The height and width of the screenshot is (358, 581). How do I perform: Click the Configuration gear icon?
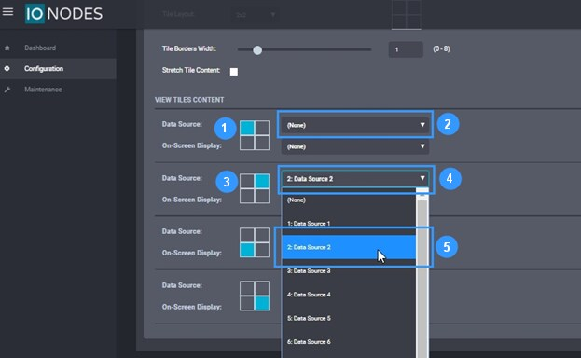click(7, 69)
